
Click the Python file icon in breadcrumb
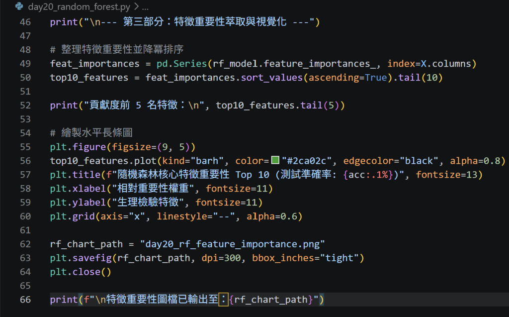tap(19, 6)
